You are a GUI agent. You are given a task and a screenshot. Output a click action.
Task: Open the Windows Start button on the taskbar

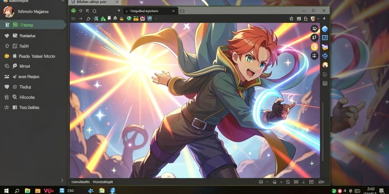click(x=6, y=191)
